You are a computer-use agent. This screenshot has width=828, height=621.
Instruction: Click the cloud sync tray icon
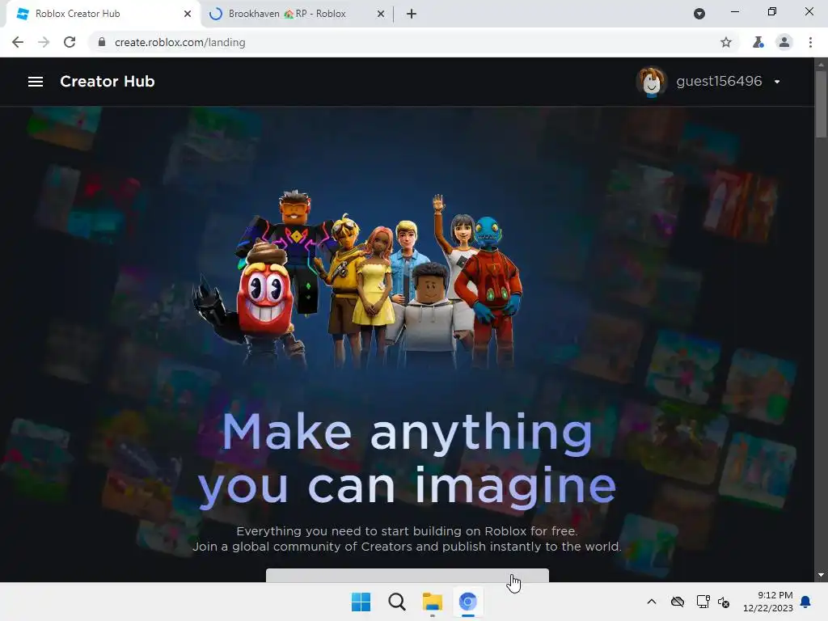pos(678,602)
